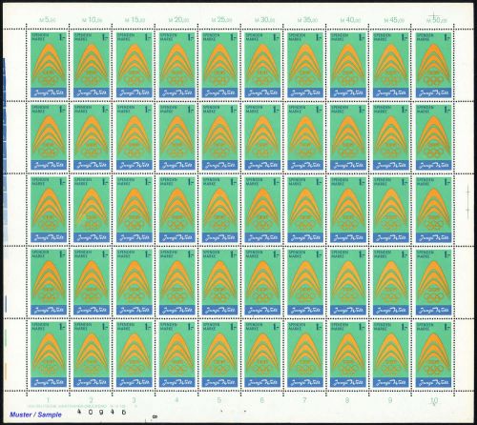Click the faint printer imprint line below column number 1
The image size is (477, 425).
tap(82, 406)
